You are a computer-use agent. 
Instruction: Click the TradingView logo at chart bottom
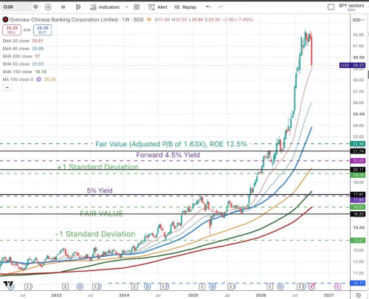8,283
